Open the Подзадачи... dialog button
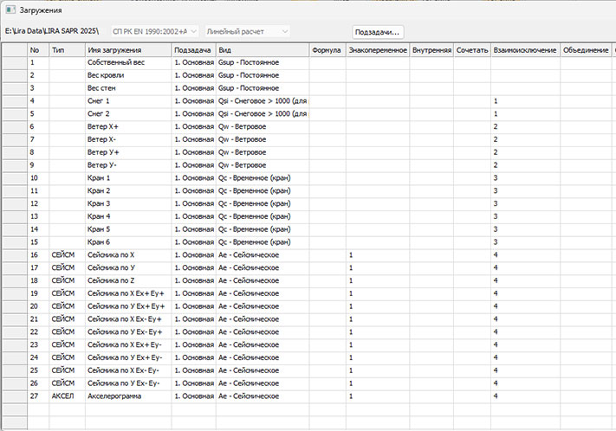This screenshot has height=431, width=616. point(377,32)
